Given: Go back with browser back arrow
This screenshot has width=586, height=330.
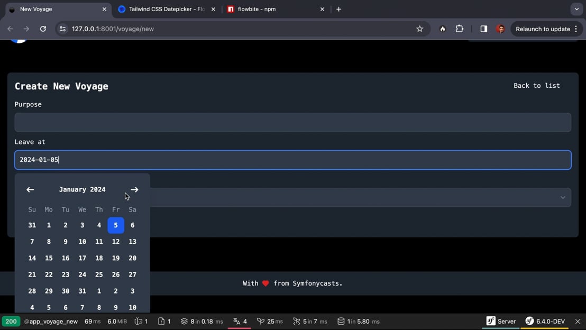Looking at the screenshot, I should pyautogui.click(x=10, y=29).
